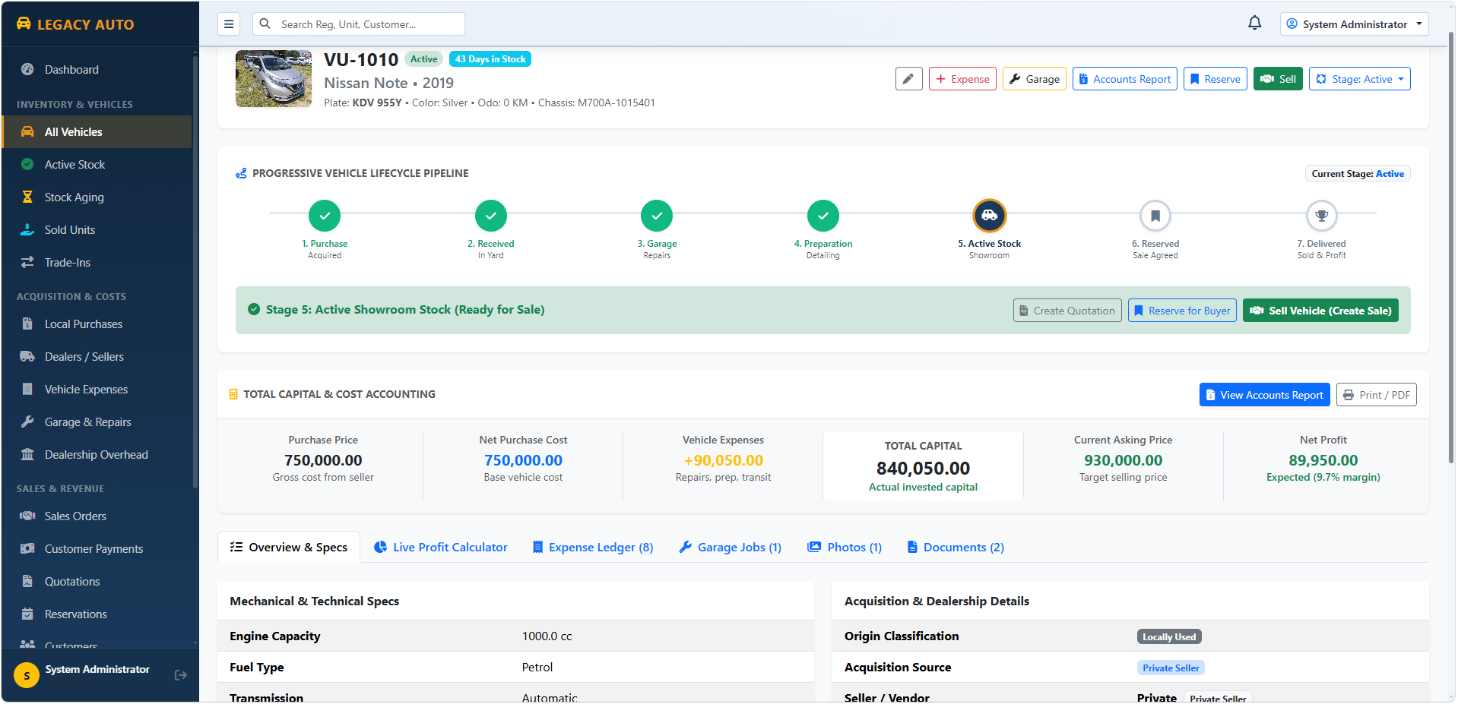The width and height of the screenshot is (1458, 704).
Task: Click the Legacy Auto logo
Action: [75, 24]
